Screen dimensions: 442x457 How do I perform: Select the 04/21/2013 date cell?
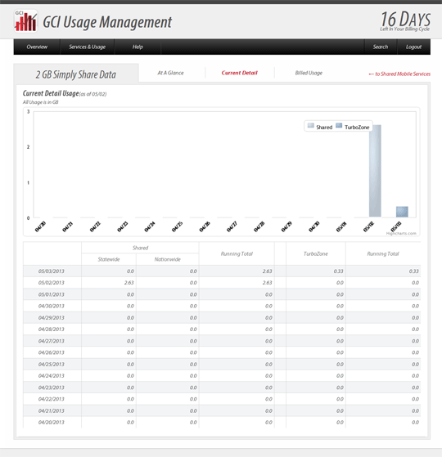point(52,410)
